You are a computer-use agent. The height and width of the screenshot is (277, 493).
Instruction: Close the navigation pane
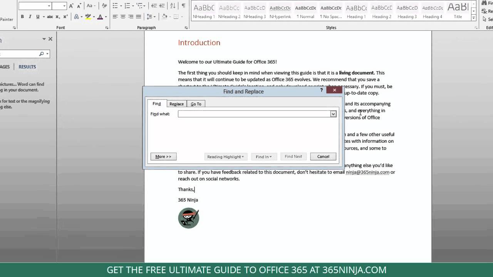tap(50, 39)
